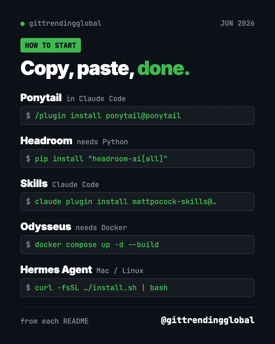Click the Skills heading
This screenshot has height=344, width=275.
click(x=34, y=183)
